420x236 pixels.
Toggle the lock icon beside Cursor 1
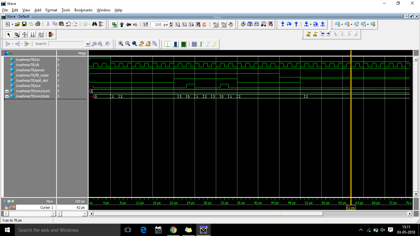6,207
